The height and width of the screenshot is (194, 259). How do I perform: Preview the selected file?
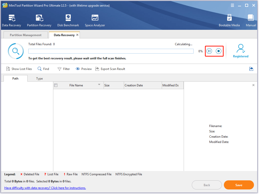click(84, 69)
